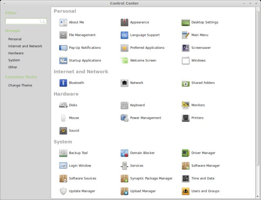Click the Synaptic Package Manager icon
261x200 pixels.
coord(124,178)
